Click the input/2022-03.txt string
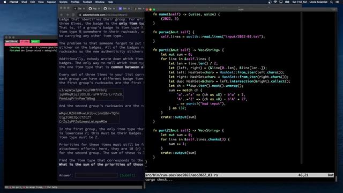 [x=242, y=36]
